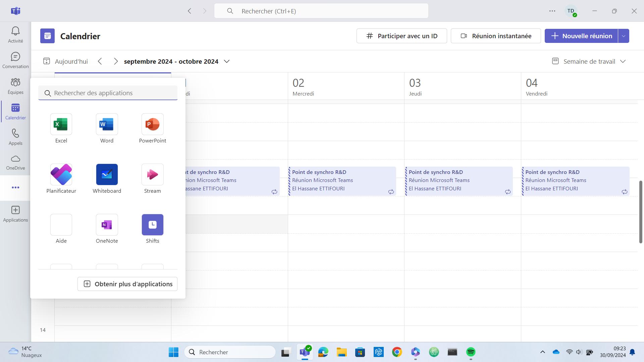
Task: Expand the date range dropdown selector
Action: 226,61
